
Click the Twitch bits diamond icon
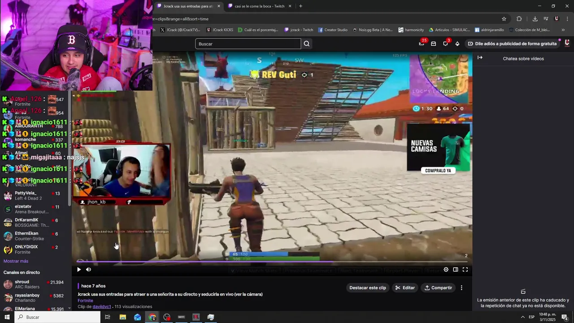click(x=457, y=44)
